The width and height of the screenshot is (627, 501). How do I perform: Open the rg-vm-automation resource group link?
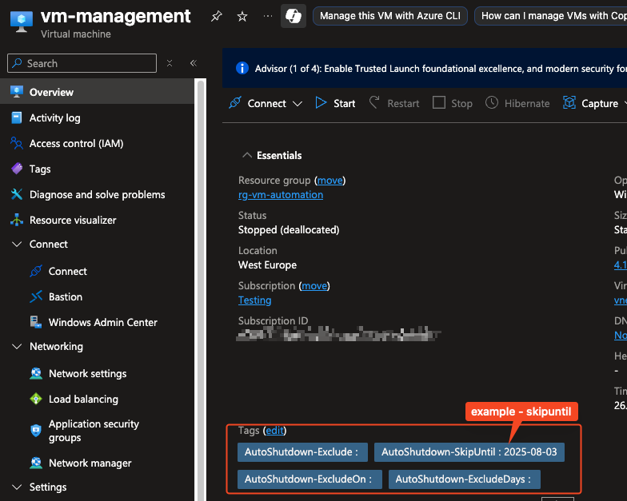(x=281, y=195)
